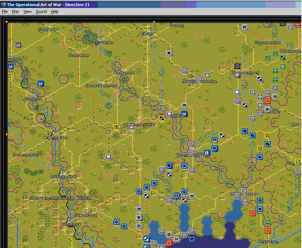The image size is (302, 248).
Task: Select yellow-black checkered unit at Pervomaisk
Action: pyautogui.click(x=161, y=118)
